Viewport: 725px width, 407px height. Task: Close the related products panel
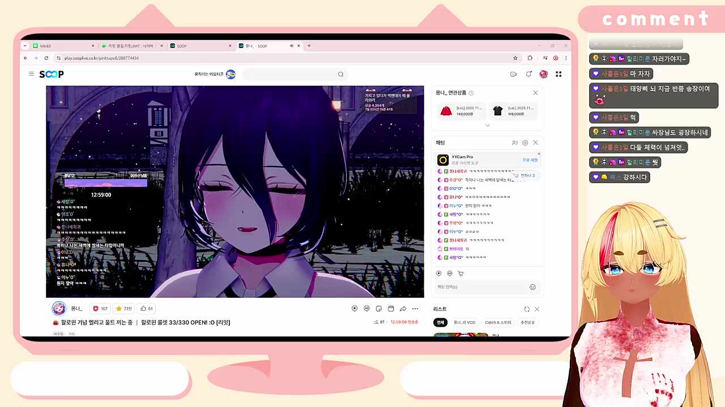[x=535, y=93]
